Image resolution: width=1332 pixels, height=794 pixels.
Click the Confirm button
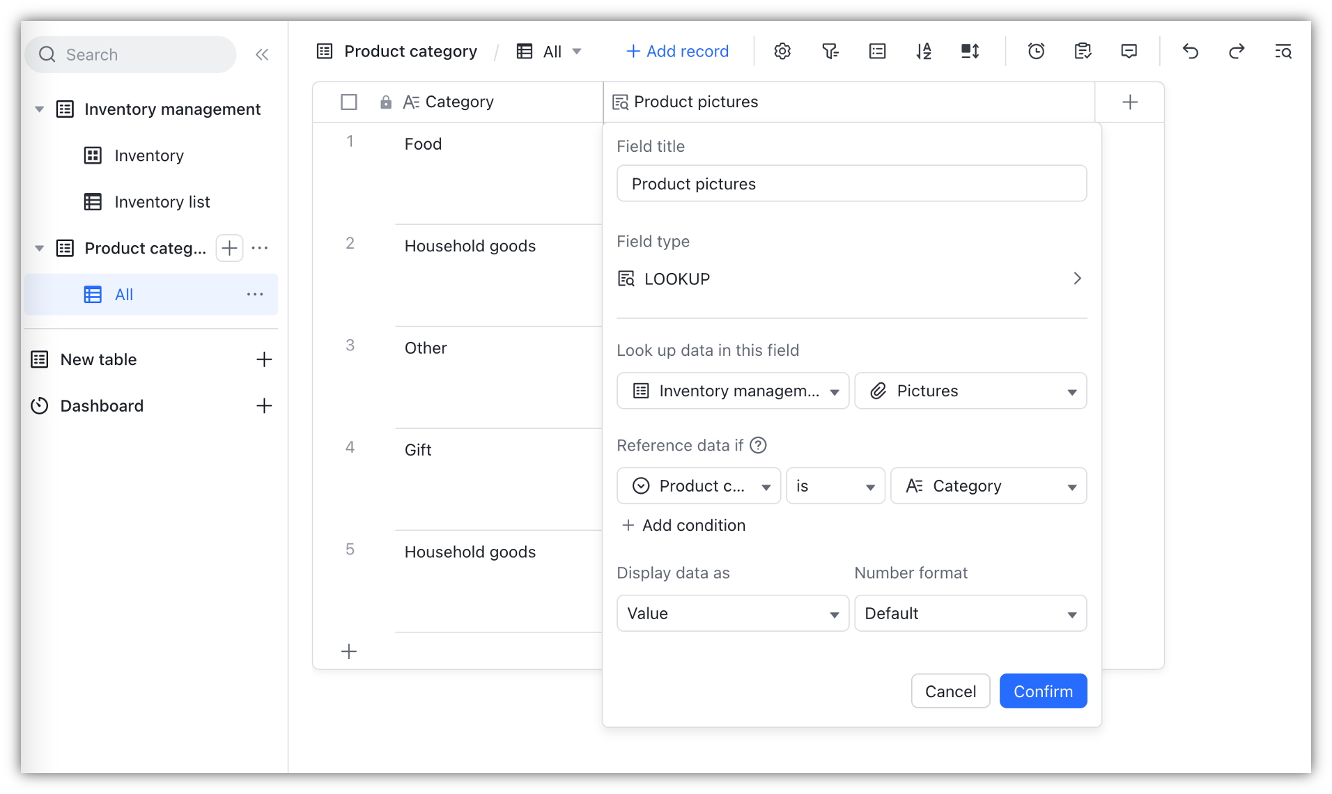pos(1042,690)
